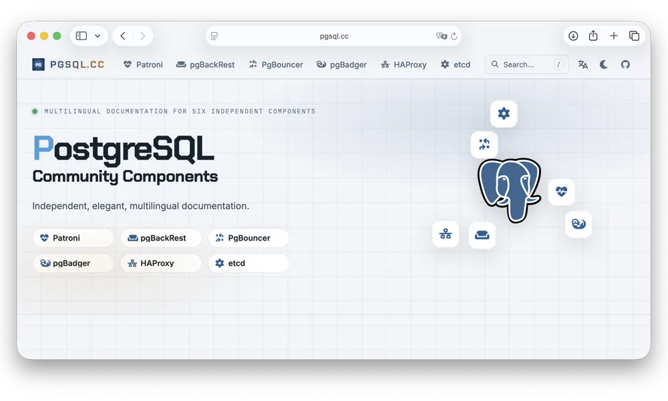
Task: Open the Safari share icon
Action: pos(593,35)
